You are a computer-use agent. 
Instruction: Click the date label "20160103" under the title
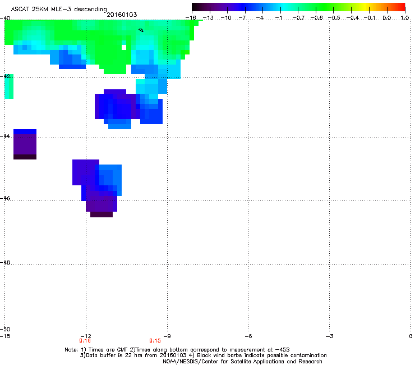(122, 15)
